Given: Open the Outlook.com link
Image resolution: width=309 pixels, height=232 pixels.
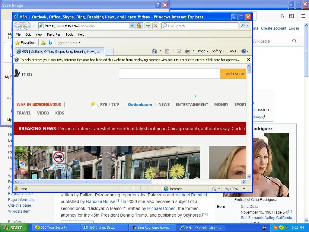Looking at the screenshot, I should click(140, 105).
